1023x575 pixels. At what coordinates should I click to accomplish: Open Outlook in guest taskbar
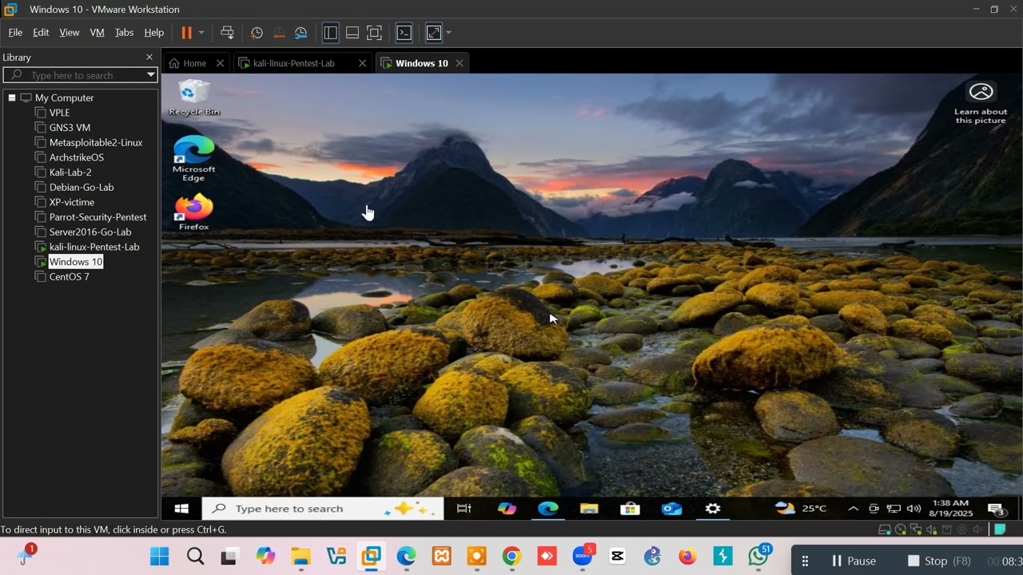[671, 509]
